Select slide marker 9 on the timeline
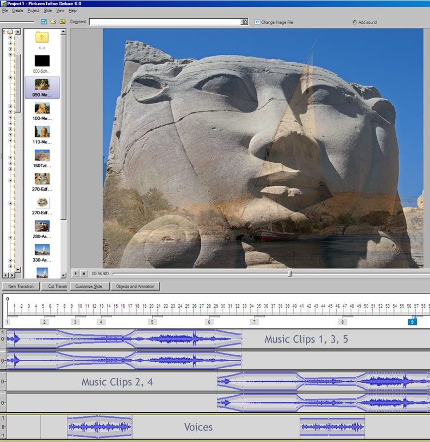The height and width of the screenshot is (442, 430). tap(412, 322)
